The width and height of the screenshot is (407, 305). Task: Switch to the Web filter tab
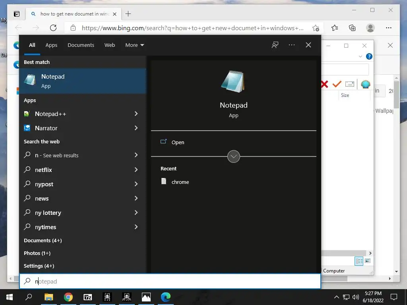110,45
